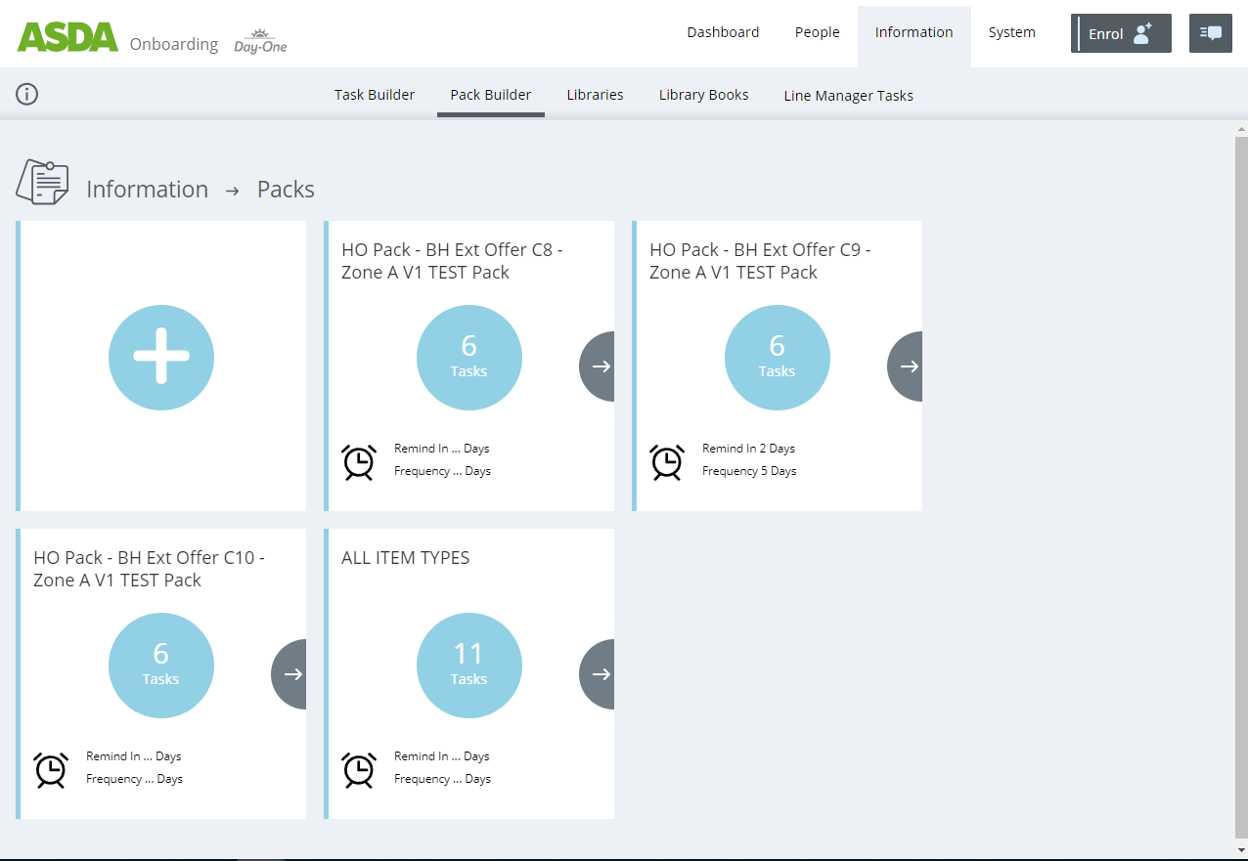This screenshot has height=861, width=1248.
Task: Click arrow on BH Ext Offer C8 pack
Action: pos(599,366)
